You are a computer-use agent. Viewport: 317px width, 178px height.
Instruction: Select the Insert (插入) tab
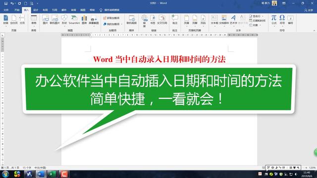point(26,10)
